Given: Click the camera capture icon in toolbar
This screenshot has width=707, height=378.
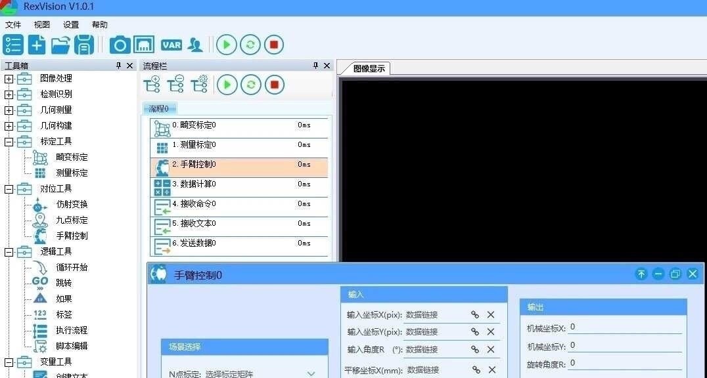Looking at the screenshot, I should (120, 45).
